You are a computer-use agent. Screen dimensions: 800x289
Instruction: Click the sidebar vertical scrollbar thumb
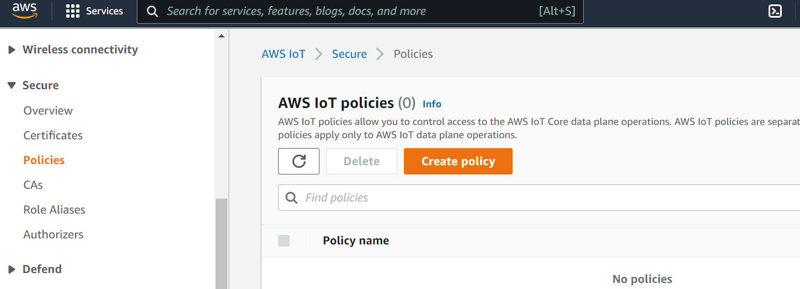click(x=221, y=243)
